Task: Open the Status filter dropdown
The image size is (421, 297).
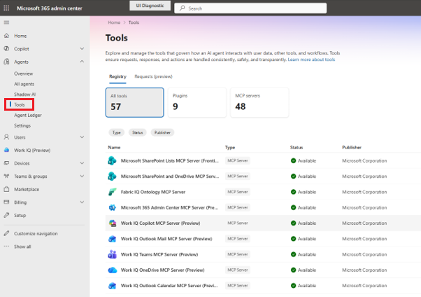Action: coord(138,132)
